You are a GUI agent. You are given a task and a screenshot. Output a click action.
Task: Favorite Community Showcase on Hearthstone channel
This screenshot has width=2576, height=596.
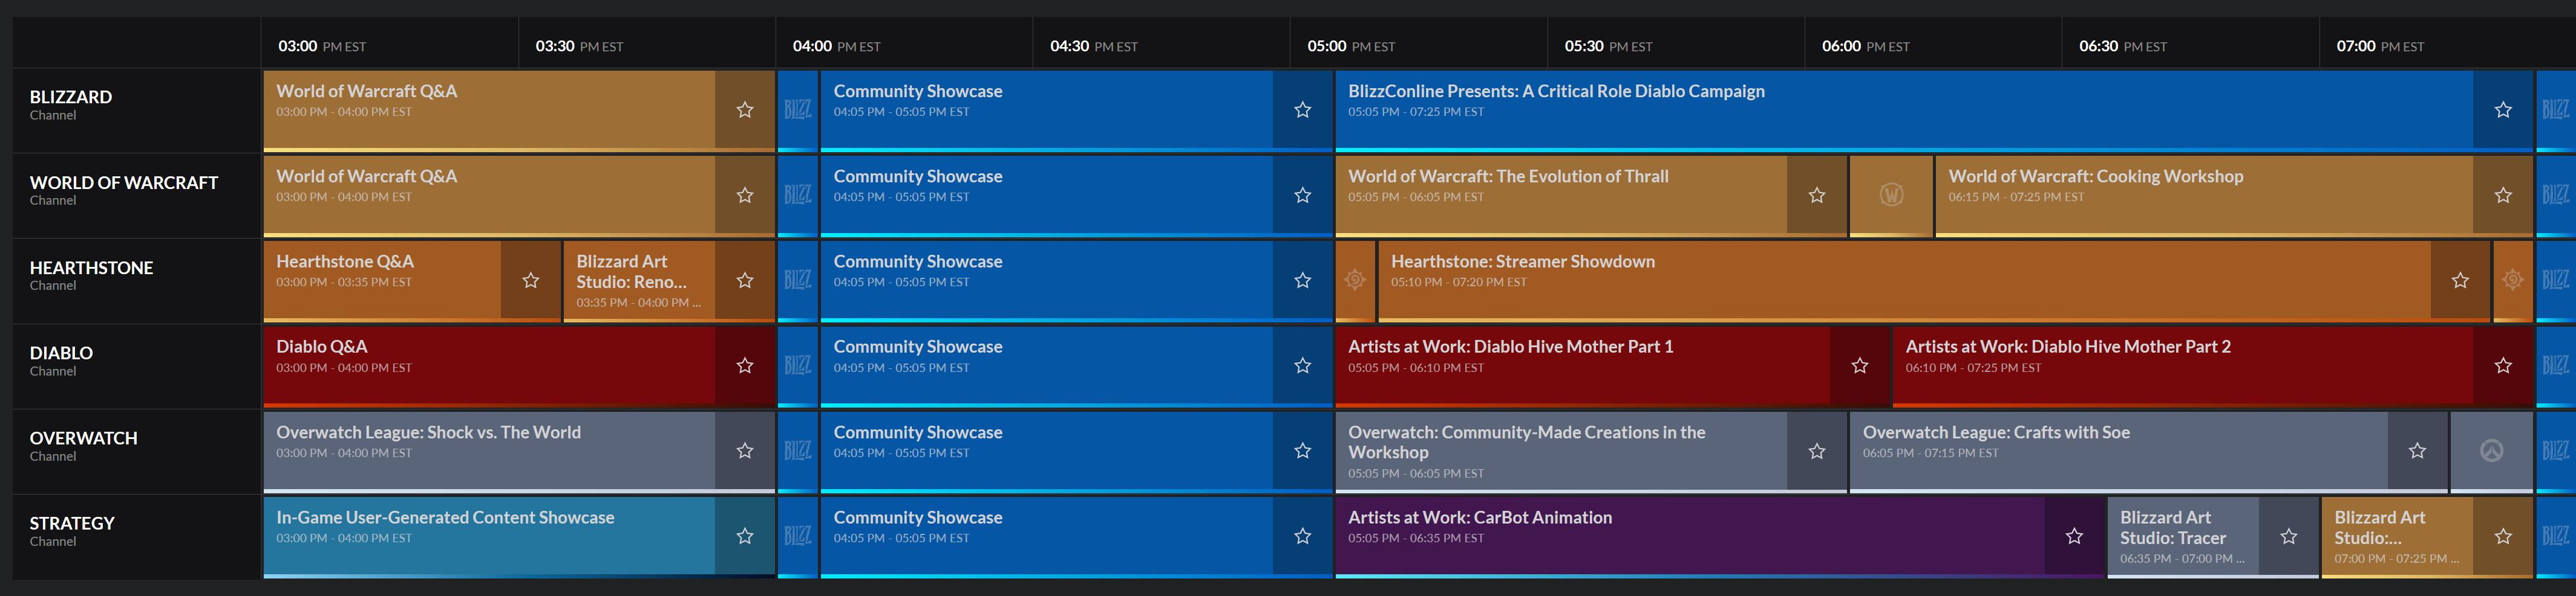click(1302, 281)
